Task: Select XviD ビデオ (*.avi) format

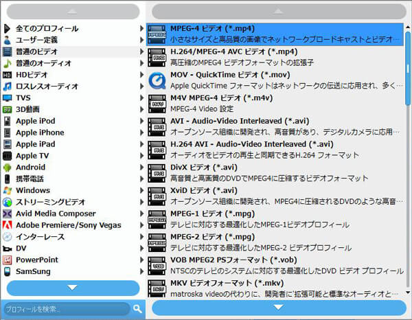Action: click(x=275, y=196)
